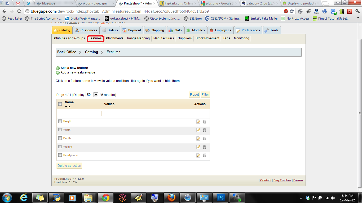Click the Delete selection button
The width and height of the screenshot is (362, 203).
coord(69,166)
